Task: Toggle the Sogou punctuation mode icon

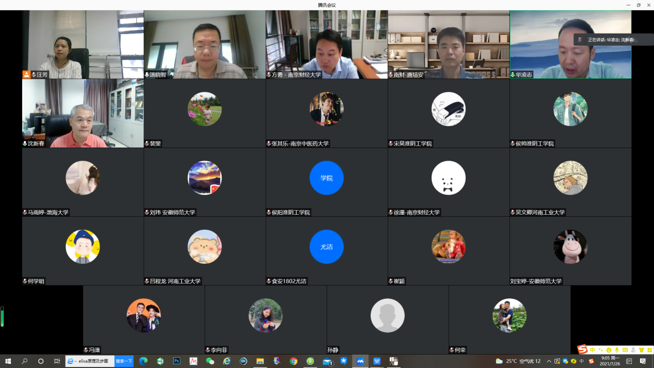Action: [600, 350]
